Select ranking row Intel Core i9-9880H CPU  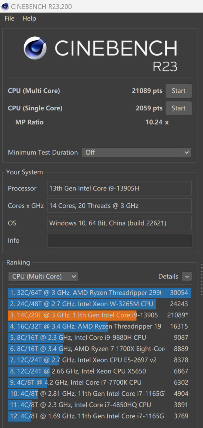coord(99,338)
